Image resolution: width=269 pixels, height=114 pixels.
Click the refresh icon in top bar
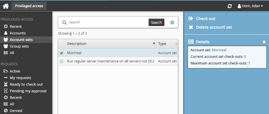pyautogui.click(x=230, y=6)
